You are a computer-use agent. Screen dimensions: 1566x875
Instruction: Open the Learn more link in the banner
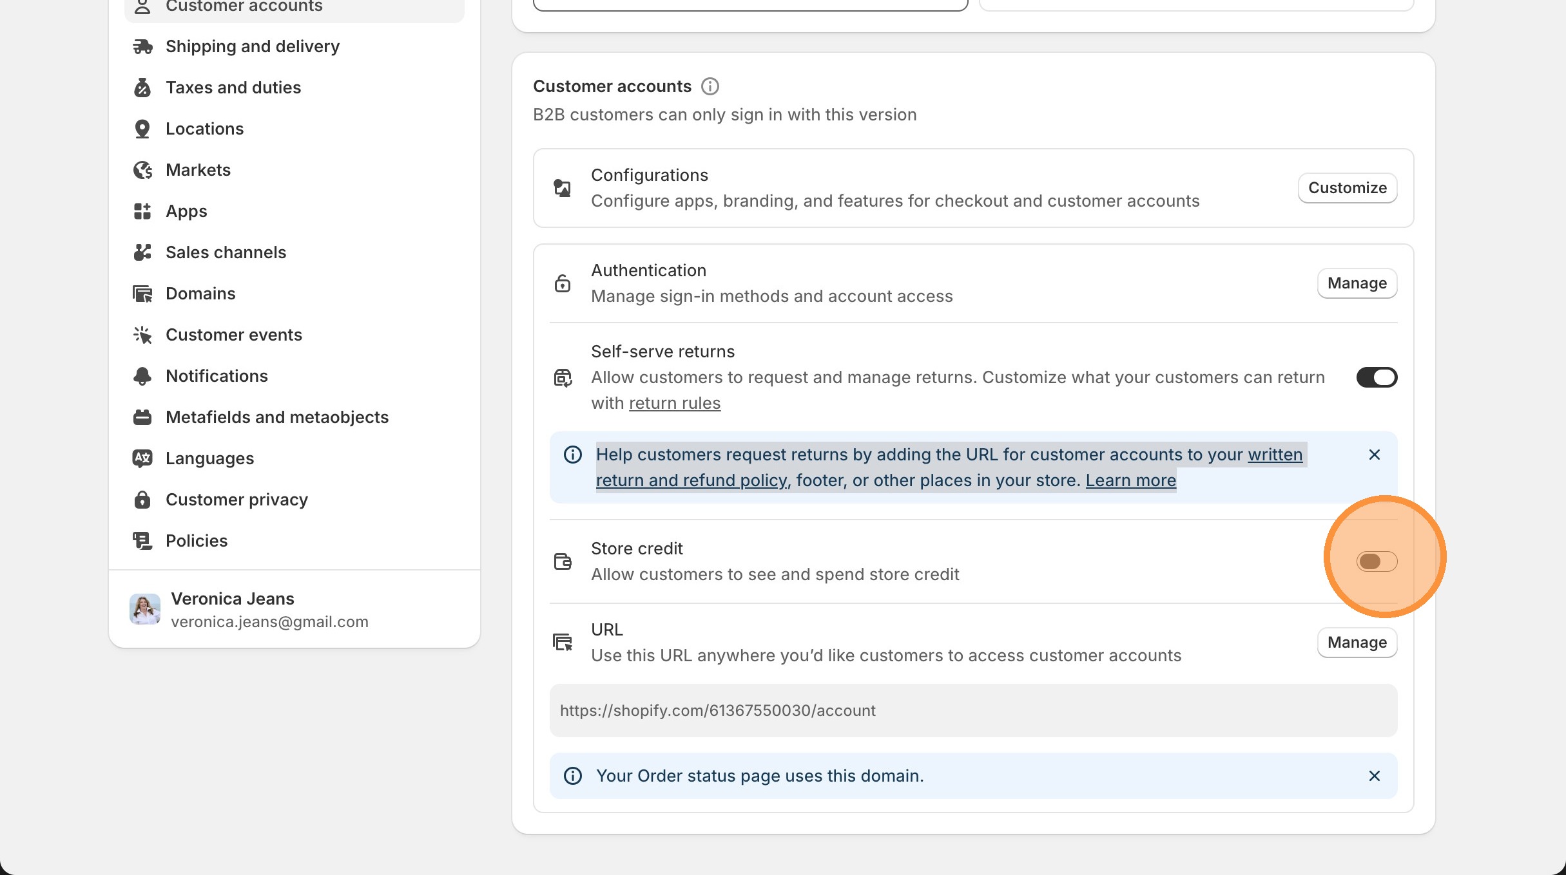click(x=1130, y=480)
